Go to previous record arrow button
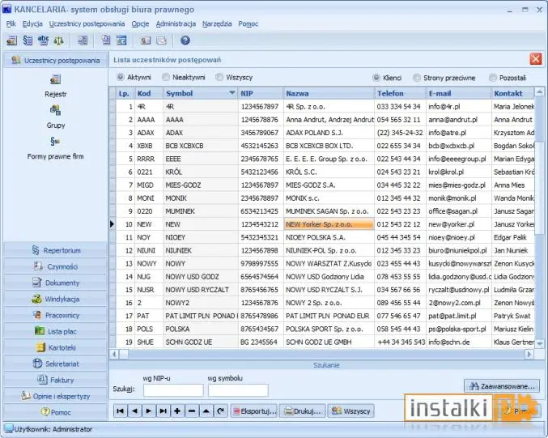This screenshot has width=548, height=438. click(x=134, y=410)
